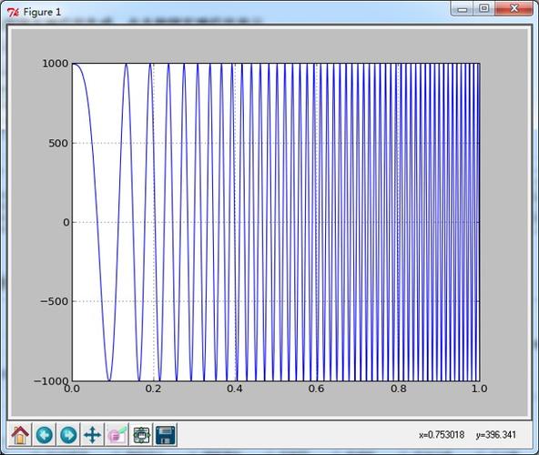
Task: Click the x=0.753018 coordinate readout
Action: (x=442, y=435)
